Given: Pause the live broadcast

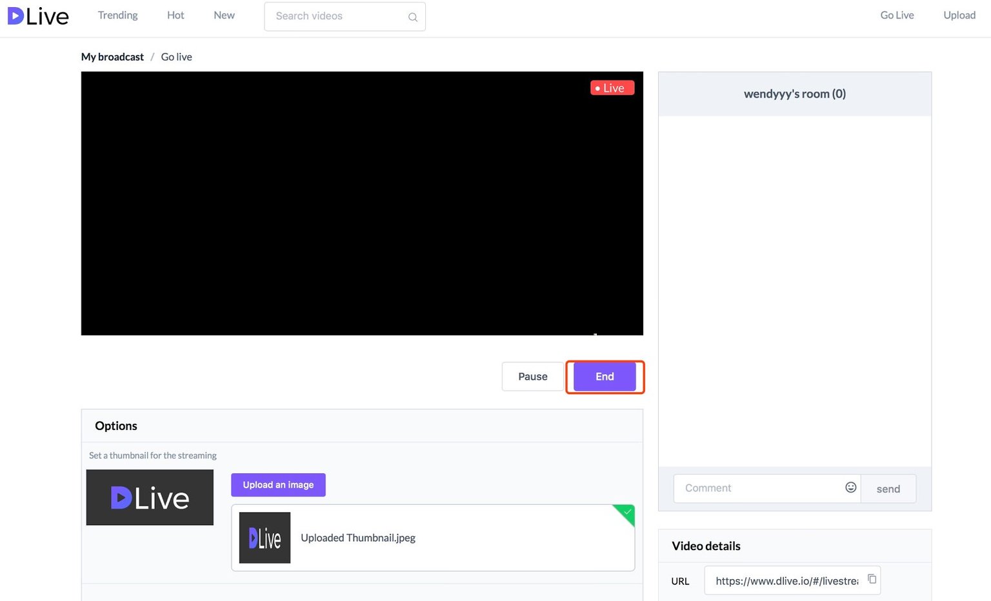Looking at the screenshot, I should pyautogui.click(x=532, y=376).
